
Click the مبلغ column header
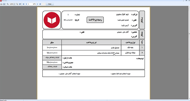(52, 42)
